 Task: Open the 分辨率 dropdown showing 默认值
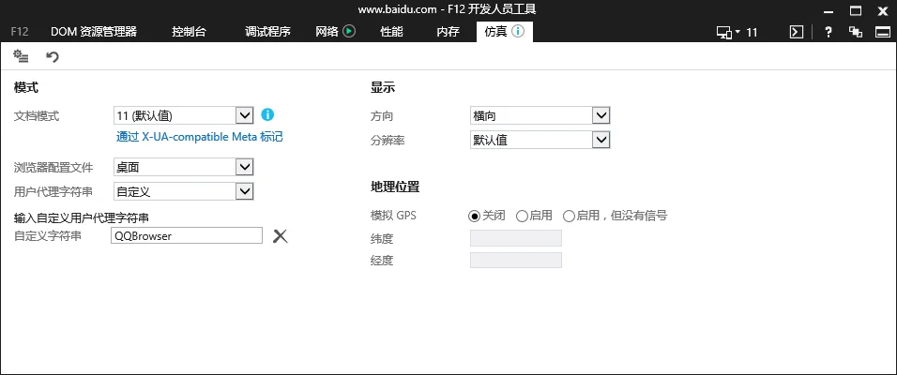(x=601, y=140)
